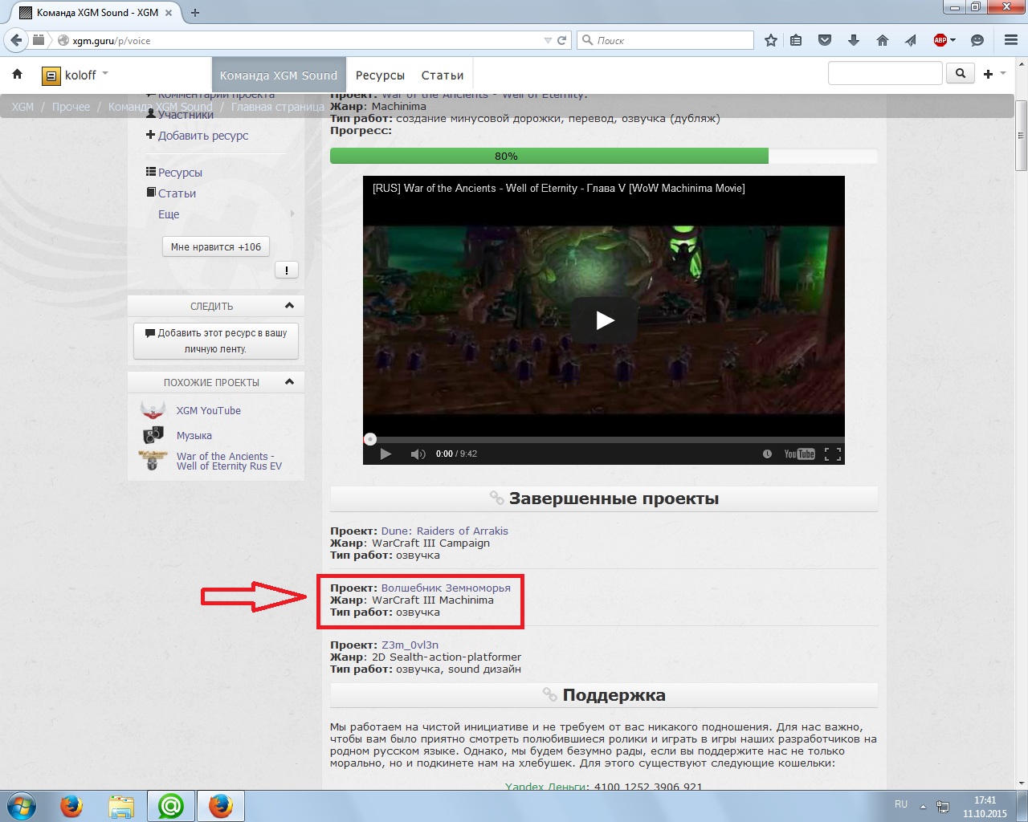The image size is (1028, 822).
Task: Open a new browser tab
Action: pos(195,13)
